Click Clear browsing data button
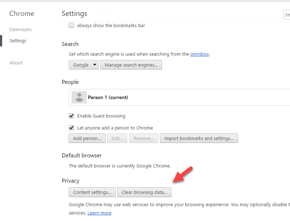290x221 pixels. pos(144,192)
